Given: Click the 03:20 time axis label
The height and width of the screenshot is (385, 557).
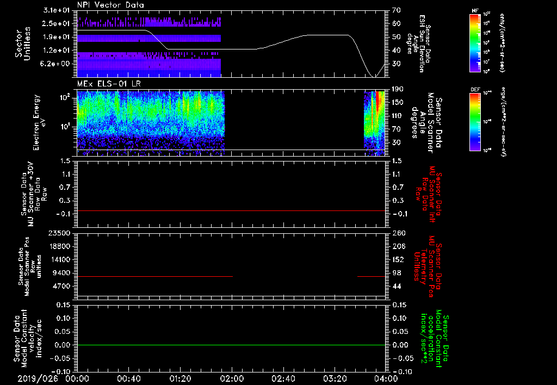Looking at the screenshot, I should tap(335, 378).
